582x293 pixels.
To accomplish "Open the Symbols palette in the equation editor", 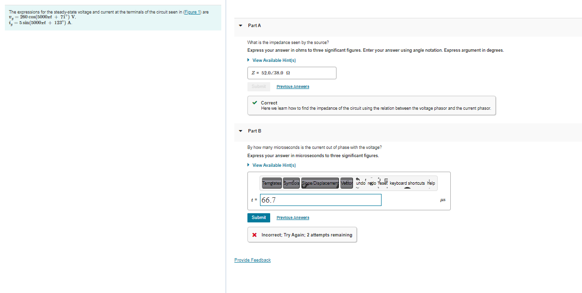I will tap(291, 183).
